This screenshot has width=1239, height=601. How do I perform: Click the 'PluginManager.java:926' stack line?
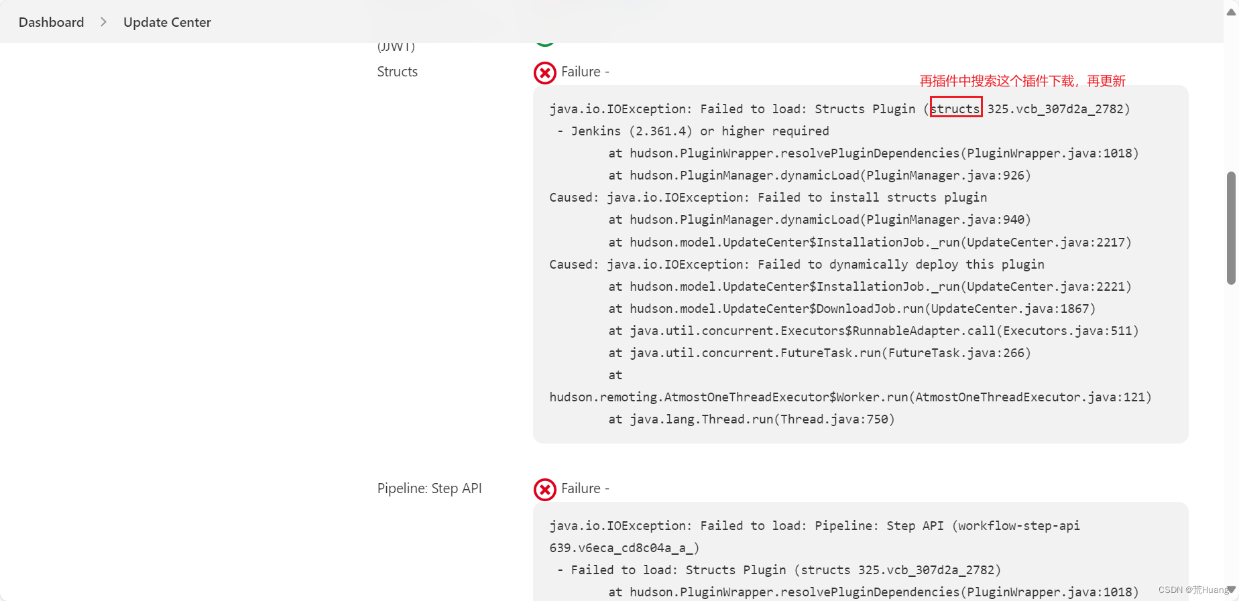pyautogui.click(x=820, y=176)
